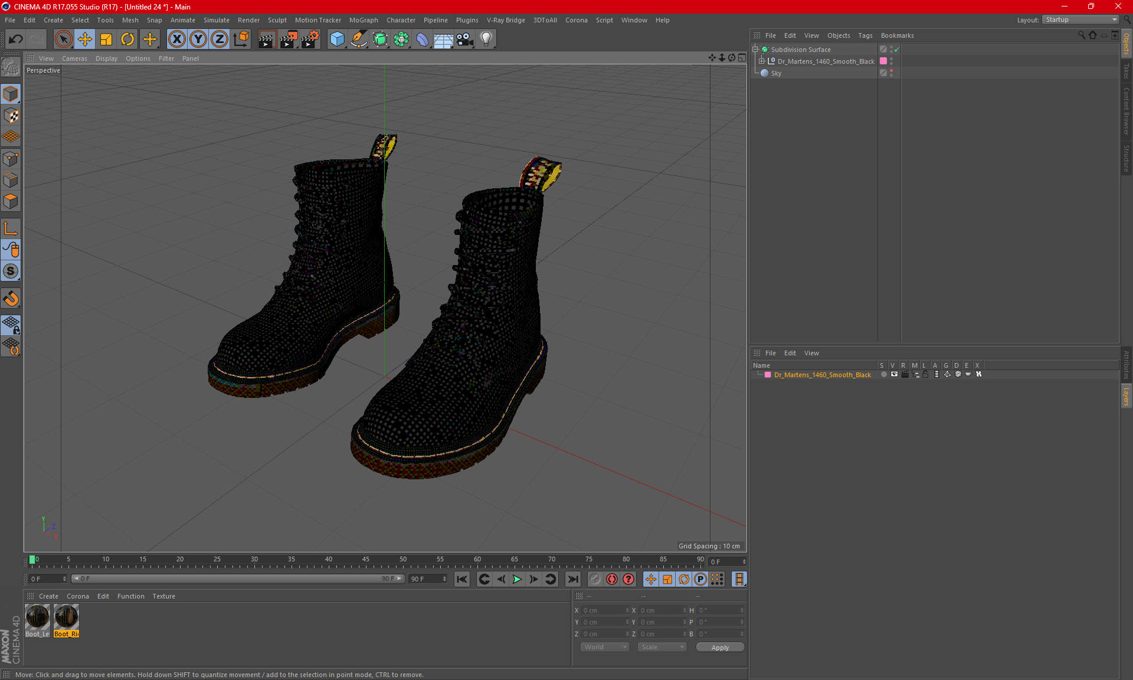The image size is (1133, 680).
Task: Enable Edges mode
Action: [x=11, y=180]
